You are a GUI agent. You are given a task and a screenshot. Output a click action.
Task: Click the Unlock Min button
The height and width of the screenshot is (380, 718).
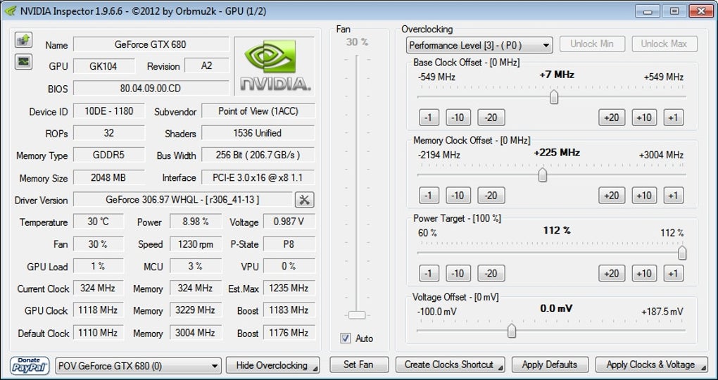pyautogui.click(x=592, y=44)
